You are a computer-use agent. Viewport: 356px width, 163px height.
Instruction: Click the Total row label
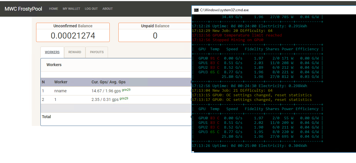click(x=46, y=117)
